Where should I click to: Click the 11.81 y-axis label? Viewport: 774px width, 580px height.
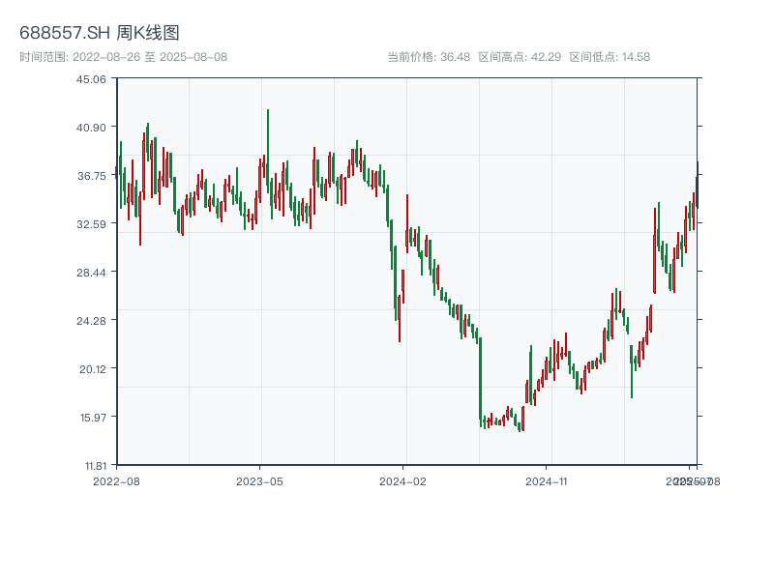tap(95, 466)
